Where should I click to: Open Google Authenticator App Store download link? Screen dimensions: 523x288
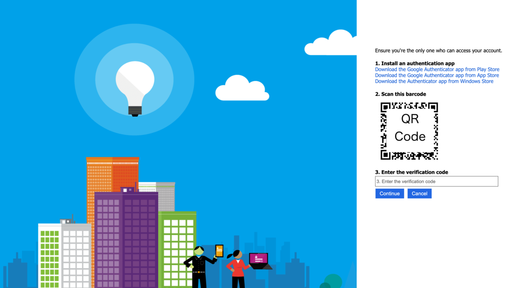coord(437,75)
